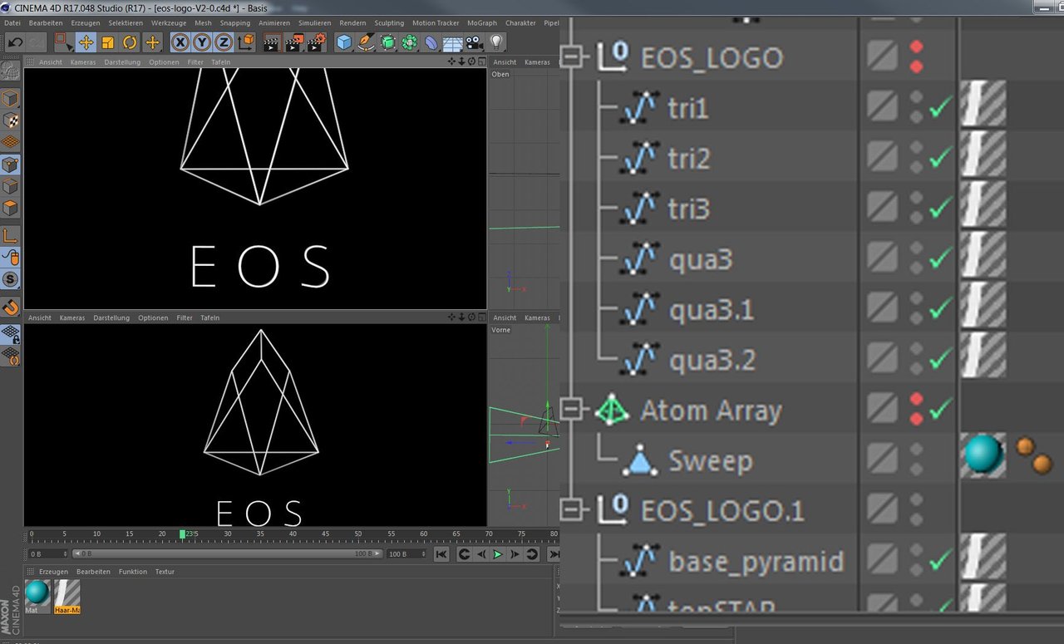
Task: Click the green timeline frame marker
Action: coord(183,534)
